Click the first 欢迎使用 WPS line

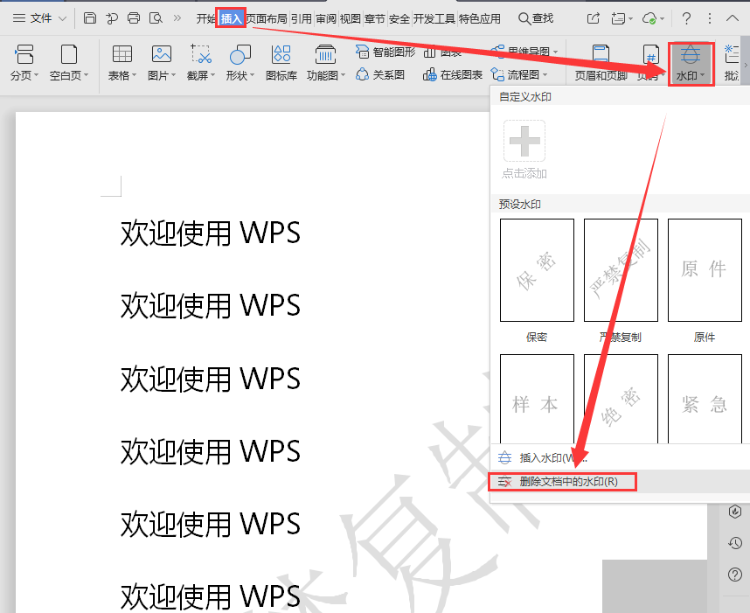point(211,233)
